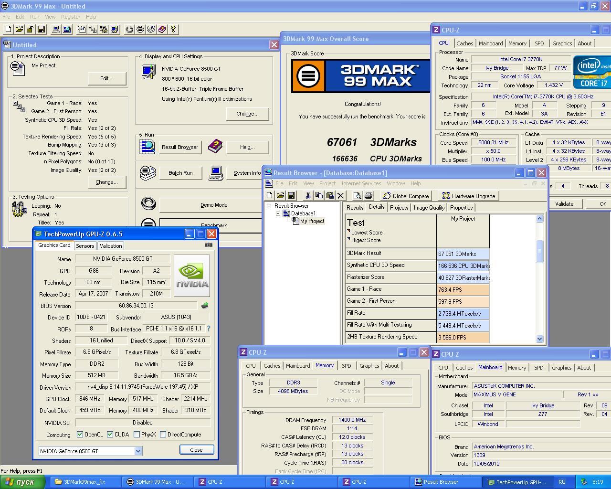
Task: Toggle PhysX checkbox in GPU-Z
Action: 137,435
